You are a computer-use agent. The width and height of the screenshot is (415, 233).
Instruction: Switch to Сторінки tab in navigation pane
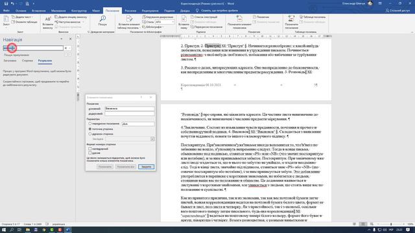coord(27,61)
